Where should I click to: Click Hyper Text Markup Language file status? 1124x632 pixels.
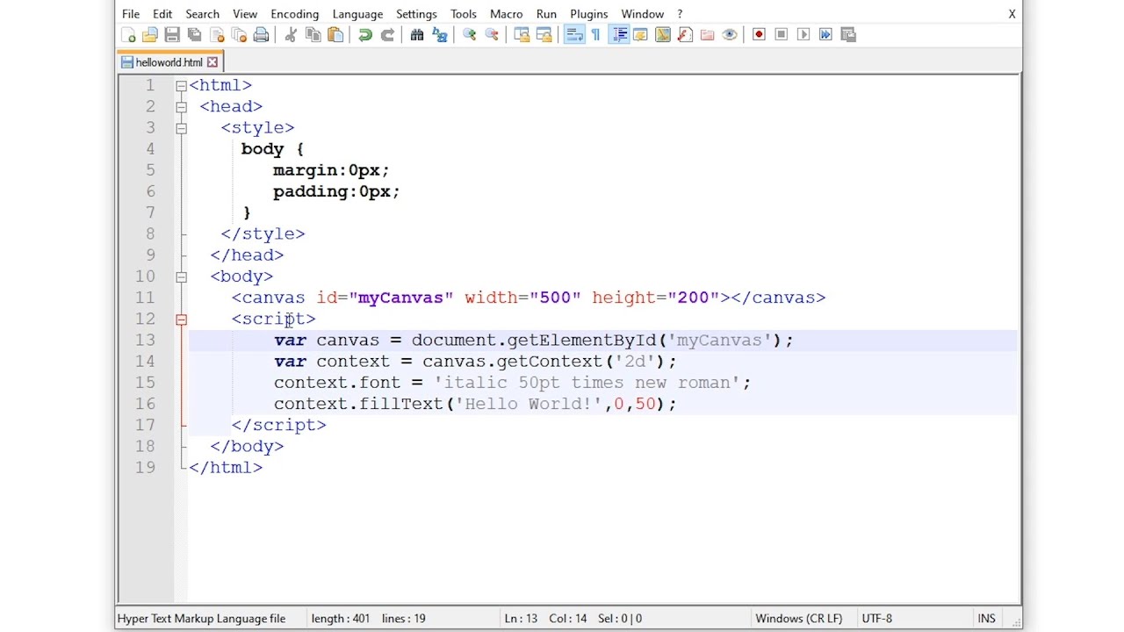click(x=202, y=618)
